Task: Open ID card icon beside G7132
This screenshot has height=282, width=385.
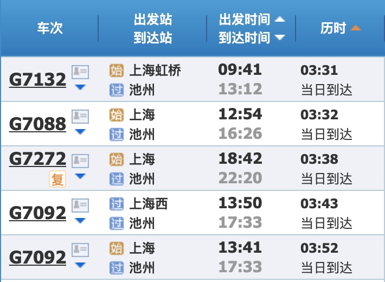Action: point(80,72)
